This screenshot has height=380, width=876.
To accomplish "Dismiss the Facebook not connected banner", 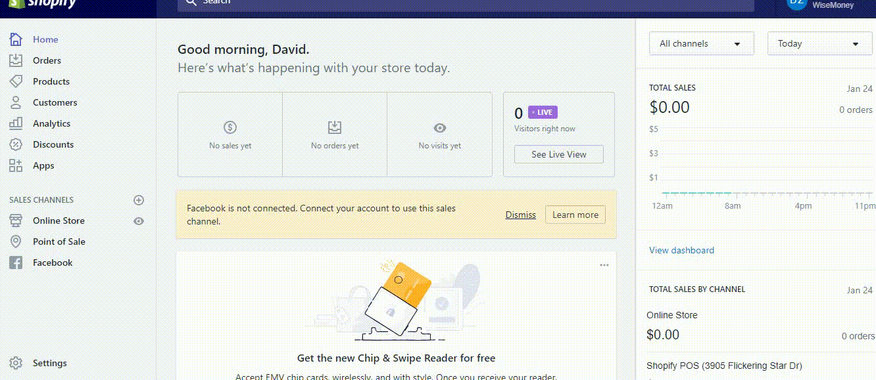I will [520, 215].
